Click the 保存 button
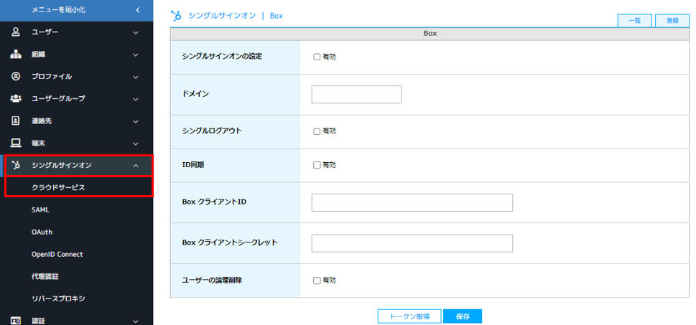696x325 pixels. 463,316
